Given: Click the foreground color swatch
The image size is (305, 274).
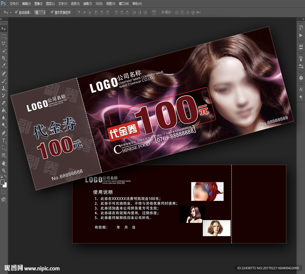Looking at the screenshot, I should click(2, 182).
